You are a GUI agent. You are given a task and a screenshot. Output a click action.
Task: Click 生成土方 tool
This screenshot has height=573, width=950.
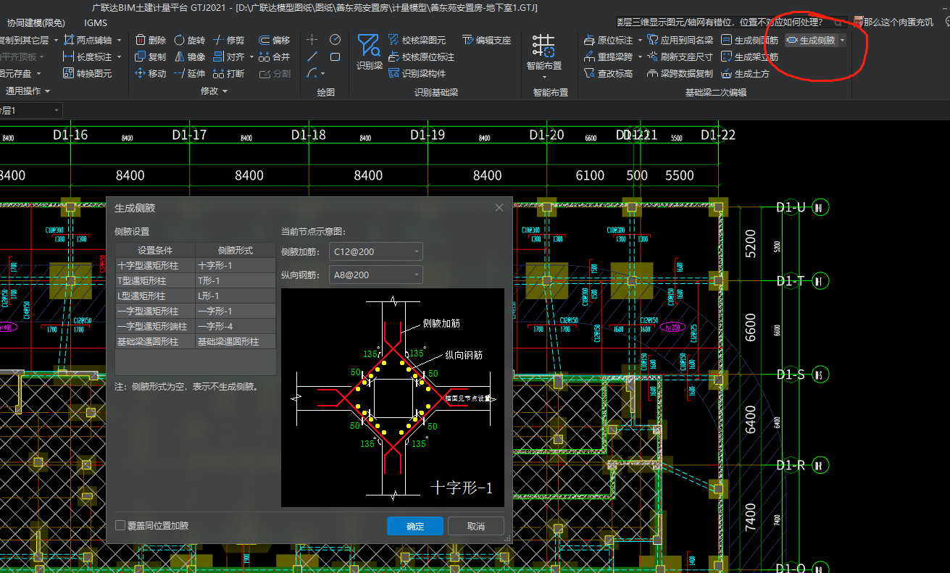pyautogui.click(x=746, y=73)
